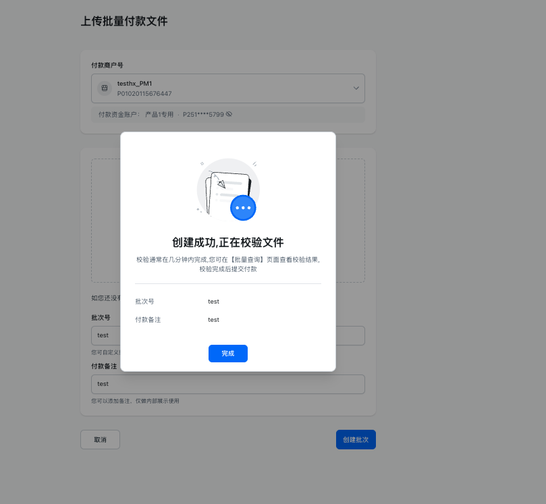This screenshot has width=546, height=504.
Task: Click the 创建批次 button
Action: click(356, 440)
